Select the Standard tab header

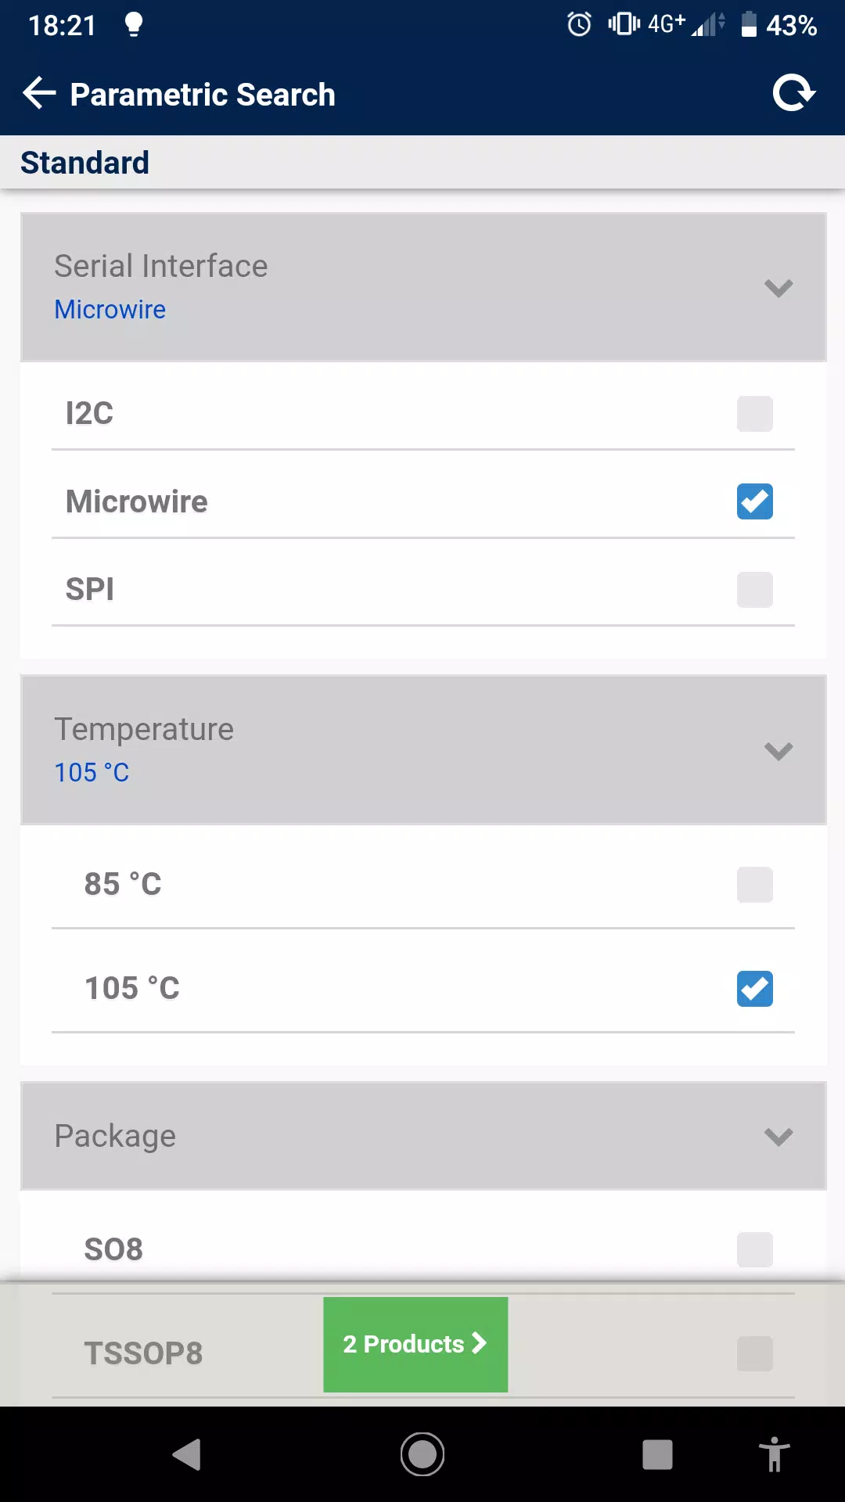84,163
